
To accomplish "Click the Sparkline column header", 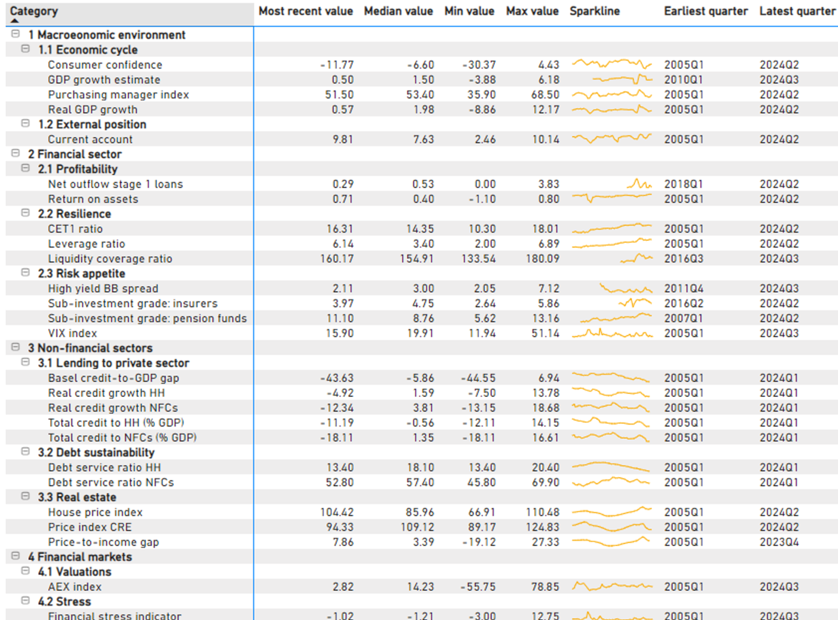I will pyautogui.click(x=594, y=12).
